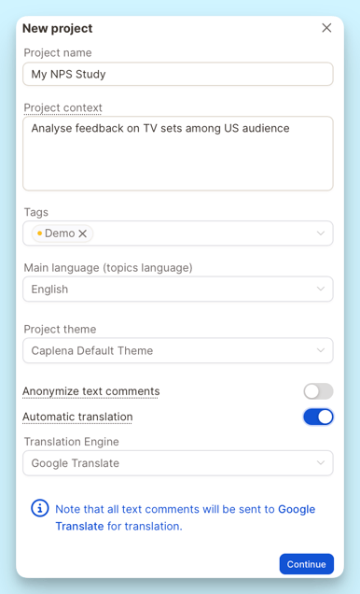Screen dimensions: 360x594
Task: Close the New project dialog
Action: point(326,28)
